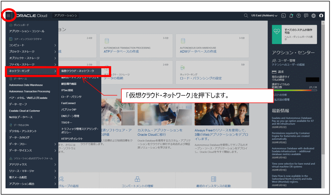Click ADWデータベースの作成 link
Viewport: 331px width, 196px height.
[x=198, y=52]
